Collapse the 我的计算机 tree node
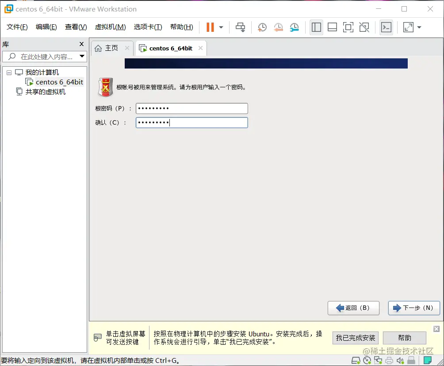The width and height of the screenshot is (444, 366). [x=9, y=73]
